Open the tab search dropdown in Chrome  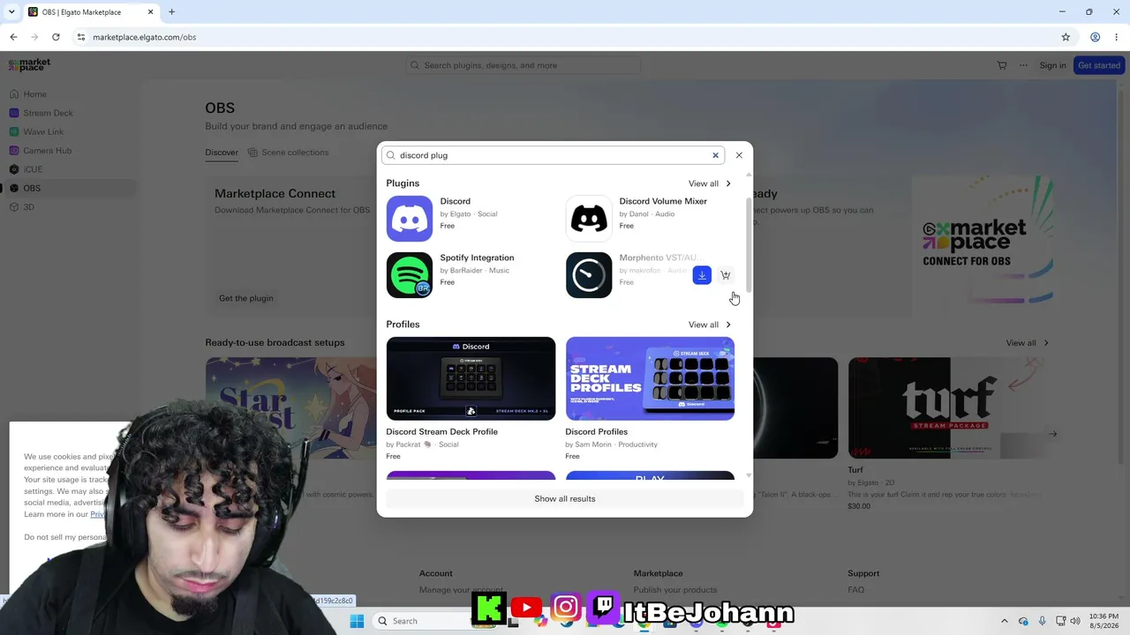(11, 12)
